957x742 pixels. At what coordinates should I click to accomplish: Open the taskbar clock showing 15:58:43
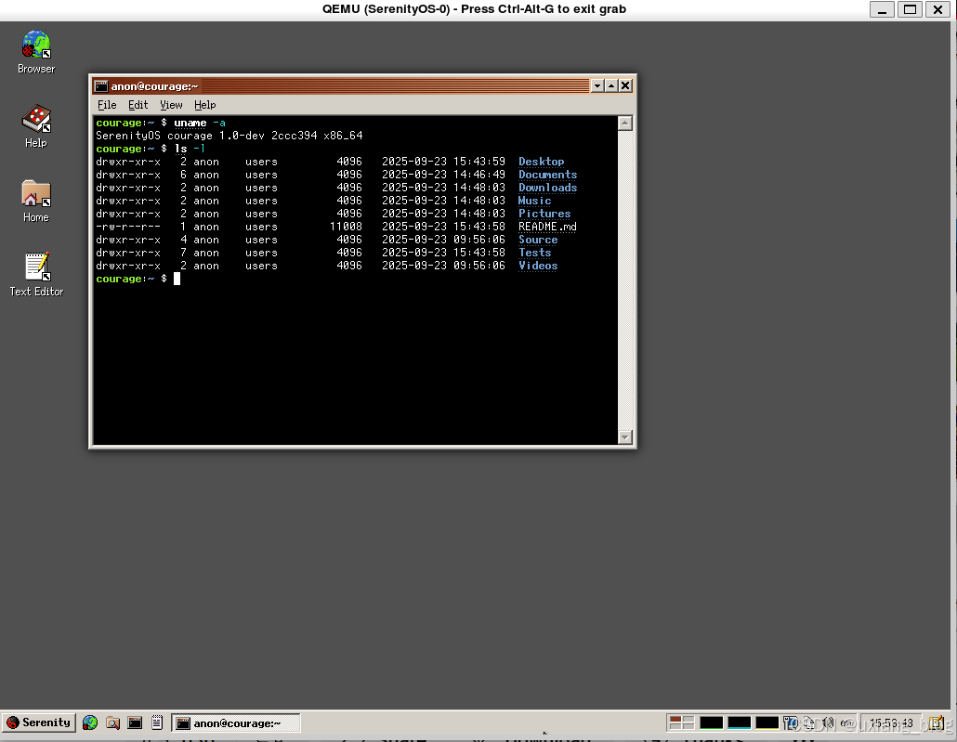coord(890,723)
